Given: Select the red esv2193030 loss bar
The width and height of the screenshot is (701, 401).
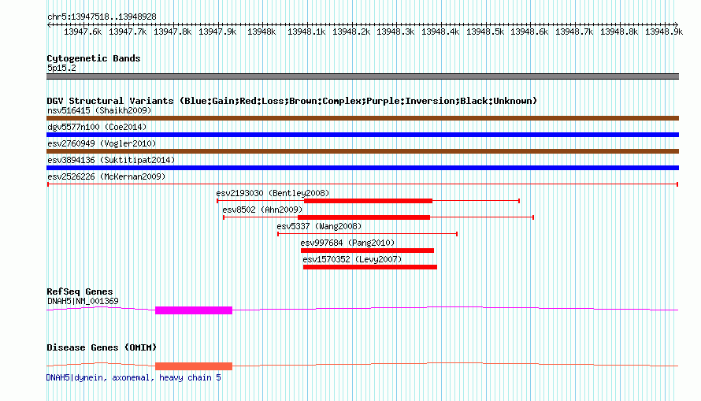Looking at the screenshot, I should pyautogui.click(x=368, y=201).
